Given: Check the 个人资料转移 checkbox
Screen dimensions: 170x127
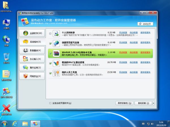Looking at the screenshot, I should [x=50, y=34].
